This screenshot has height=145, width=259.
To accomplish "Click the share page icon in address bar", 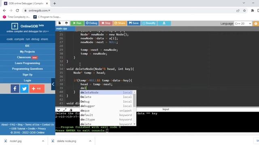I will (238, 10).
